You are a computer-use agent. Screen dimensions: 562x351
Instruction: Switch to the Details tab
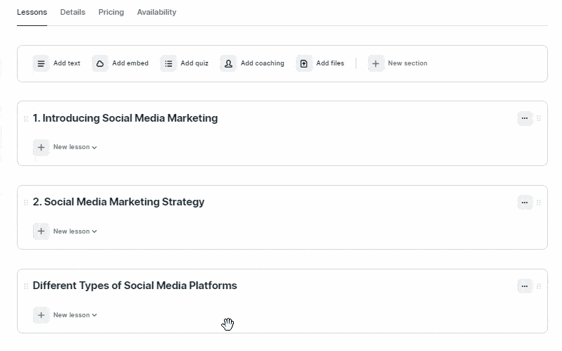(73, 12)
